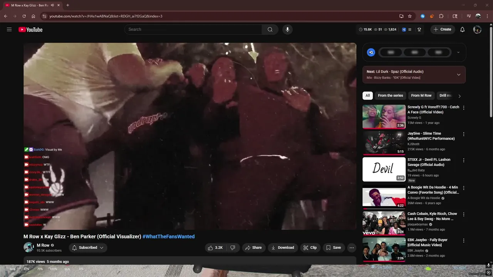Open options for EBK Jaaybo video
The image size is (493, 277).
(x=464, y=240)
